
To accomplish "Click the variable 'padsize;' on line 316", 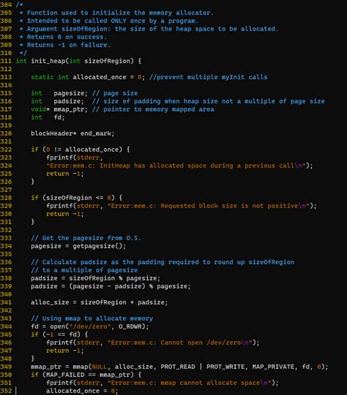I will (69, 101).
